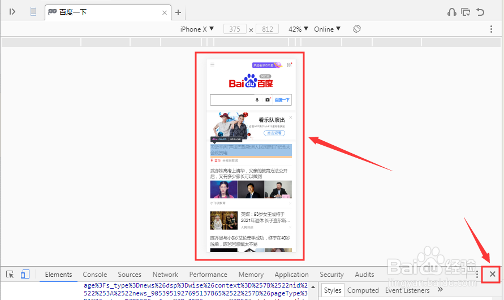Open a new browser tab with plus button

[178, 12]
